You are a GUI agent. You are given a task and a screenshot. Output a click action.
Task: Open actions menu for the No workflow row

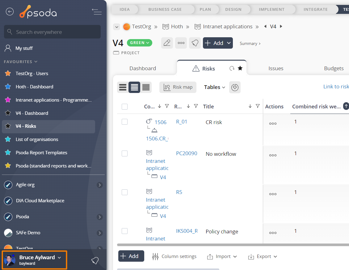pyautogui.click(x=273, y=155)
